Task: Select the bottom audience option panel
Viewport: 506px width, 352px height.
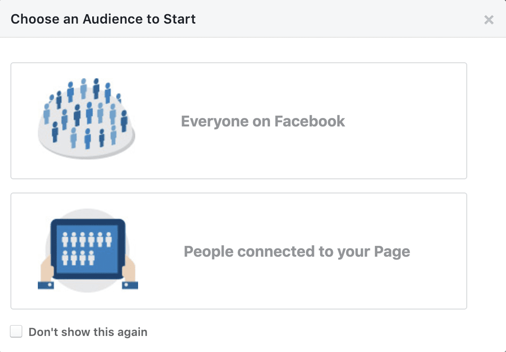Action: [239, 251]
